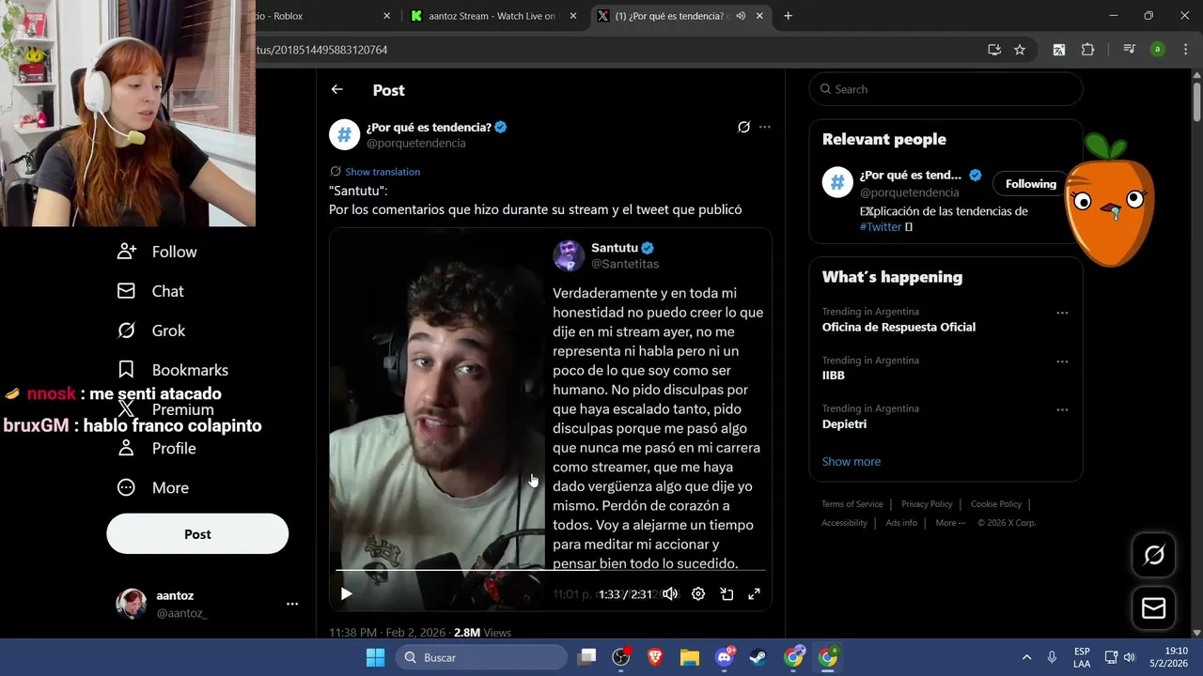
Task: Click the X Search field
Action: click(x=945, y=89)
